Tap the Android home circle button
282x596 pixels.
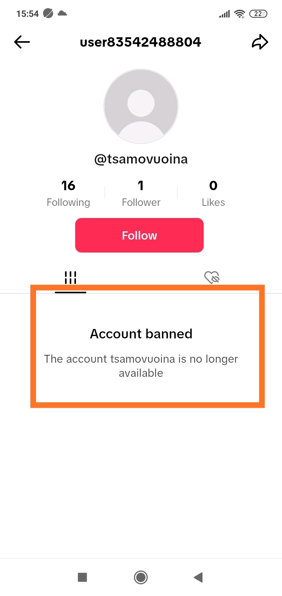(x=141, y=577)
